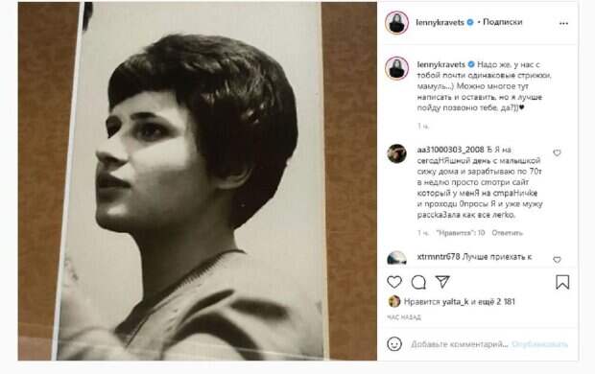Click Ответить under the first comment
Image resolution: width=595 pixels, height=374 pixels.
[x=507, y=232]
